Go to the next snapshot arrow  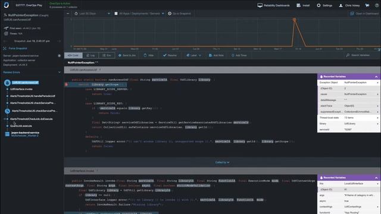pos(60,41)
